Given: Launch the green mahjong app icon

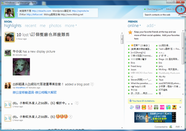Looking at the screenshot, I should (x=156, y=107).
